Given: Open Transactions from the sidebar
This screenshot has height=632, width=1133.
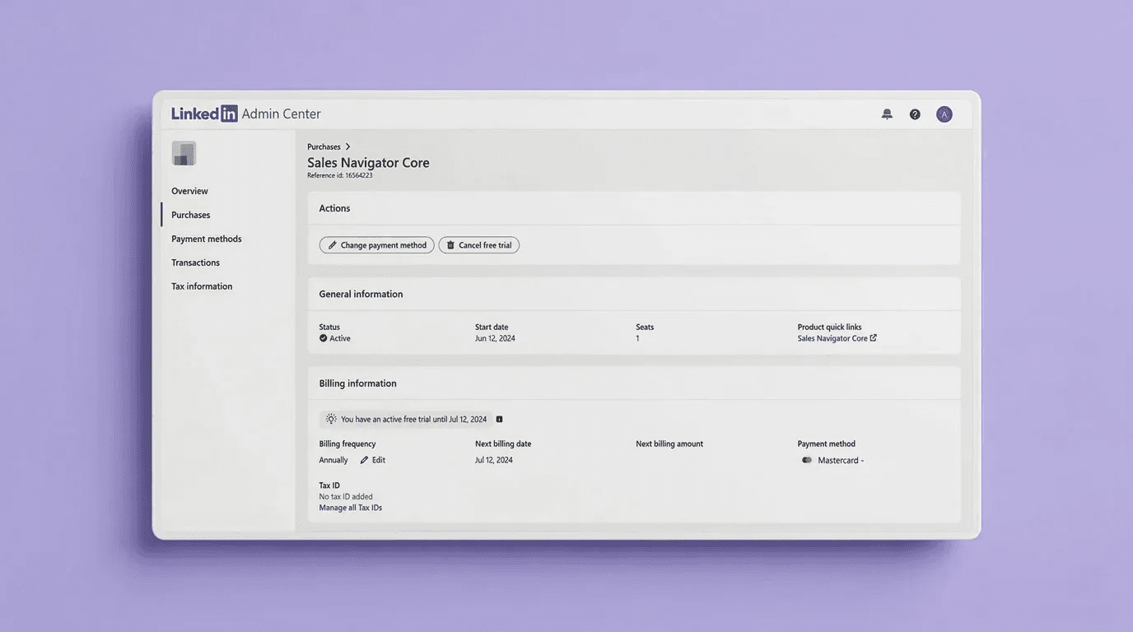Looking at the screenshot, I should (x=195, y=262).
